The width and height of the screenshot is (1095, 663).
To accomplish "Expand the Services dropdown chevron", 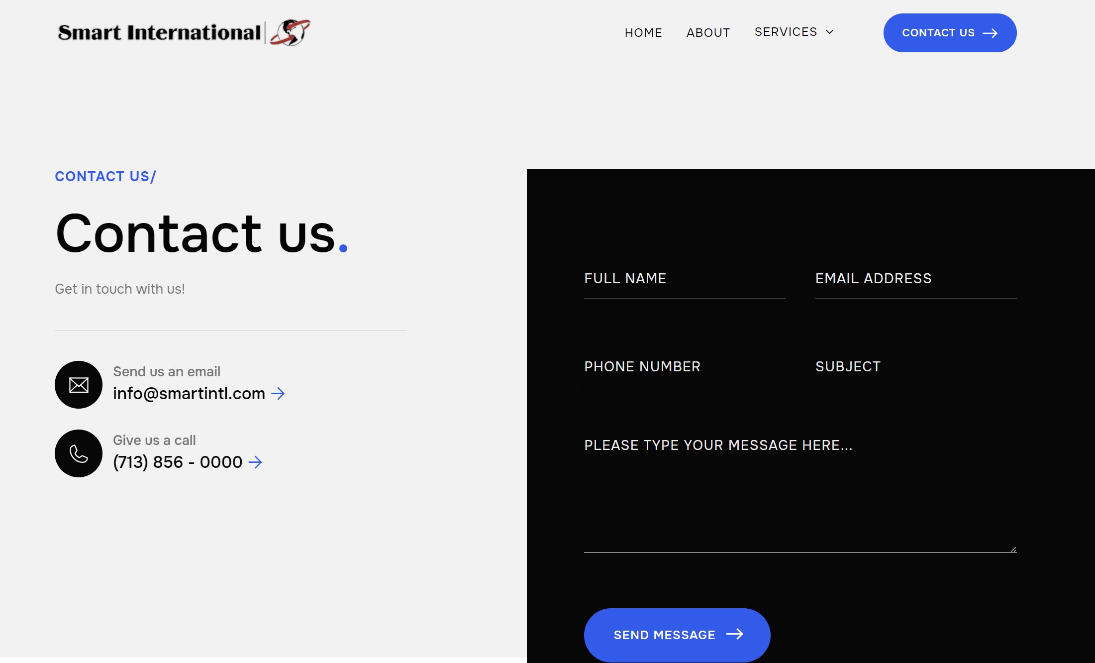I will (x=829, y=32).
